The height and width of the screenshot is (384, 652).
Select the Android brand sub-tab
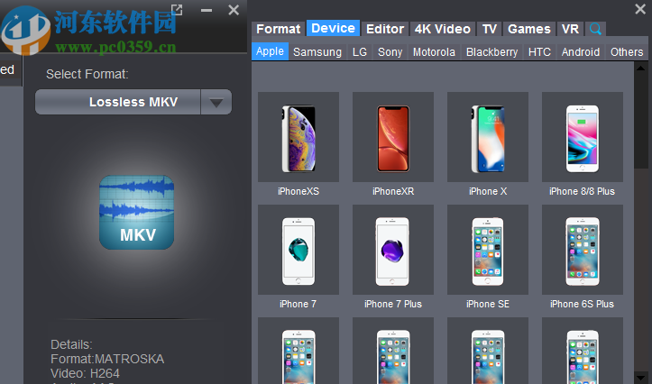tap(581, 52)
